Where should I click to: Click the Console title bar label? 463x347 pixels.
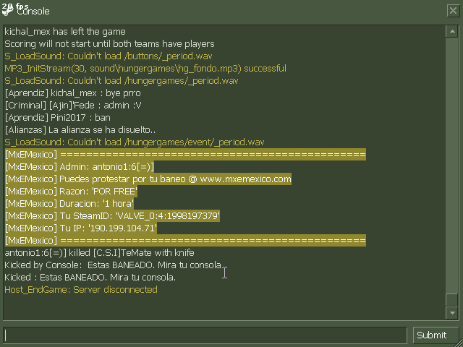point(33,12)
